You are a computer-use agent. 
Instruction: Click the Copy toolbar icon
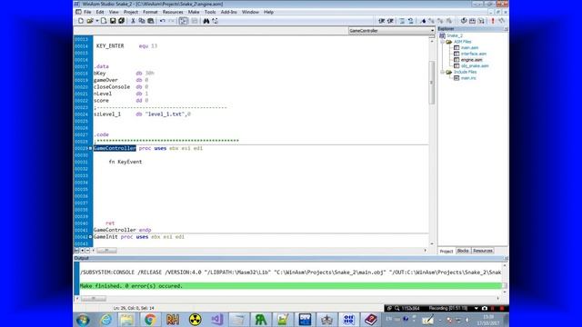[x=142, y=21]
